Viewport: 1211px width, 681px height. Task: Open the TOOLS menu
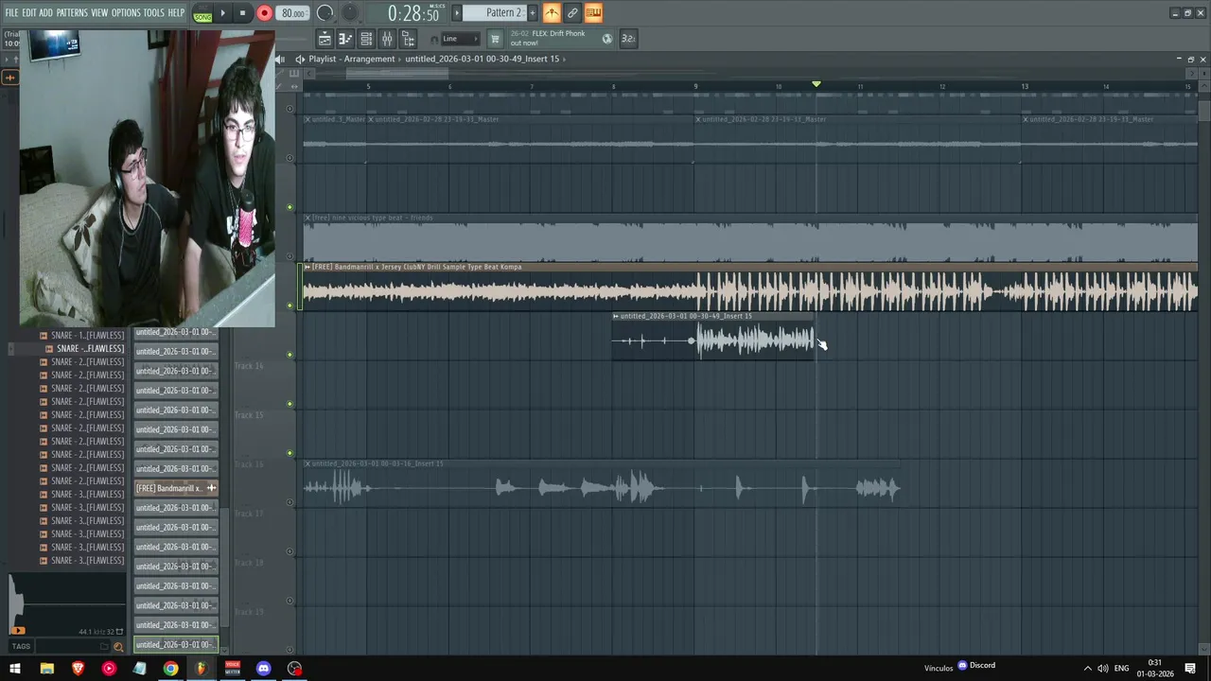(153, 12)
